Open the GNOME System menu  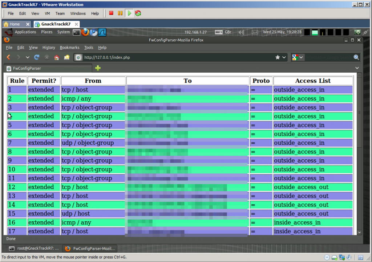(x=64, y=32)
